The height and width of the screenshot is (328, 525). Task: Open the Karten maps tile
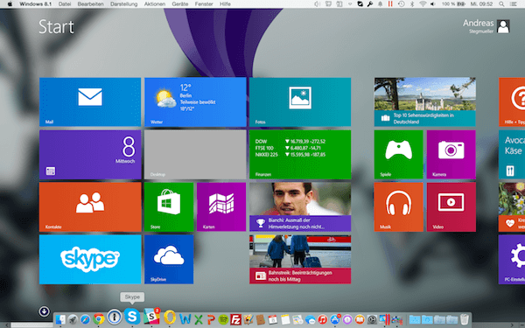tap(221, 206)
